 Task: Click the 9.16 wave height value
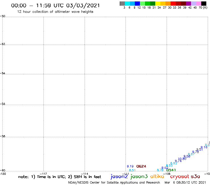click(204, 147)
